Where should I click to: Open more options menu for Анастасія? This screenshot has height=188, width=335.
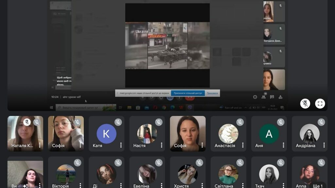coord(243,145)
